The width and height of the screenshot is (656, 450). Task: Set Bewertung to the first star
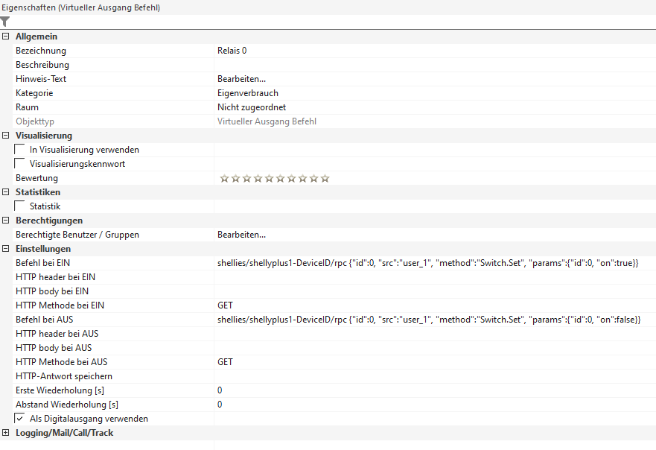(223, 179)
